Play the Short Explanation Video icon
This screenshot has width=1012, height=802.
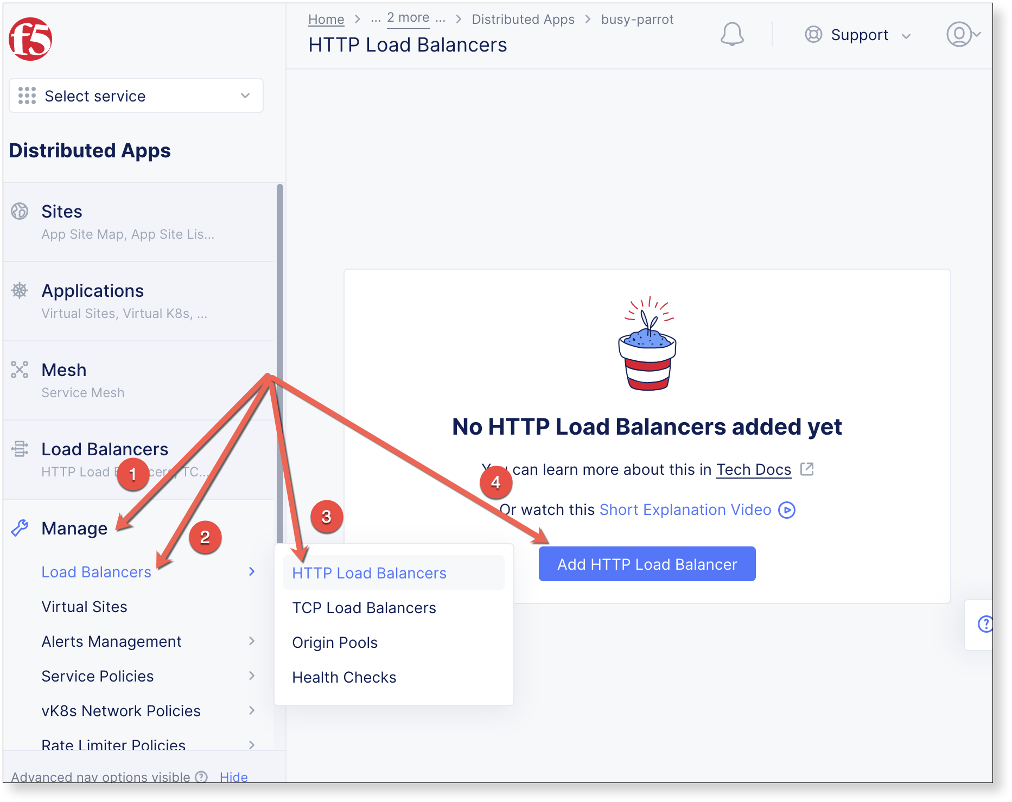coord(787,510)
